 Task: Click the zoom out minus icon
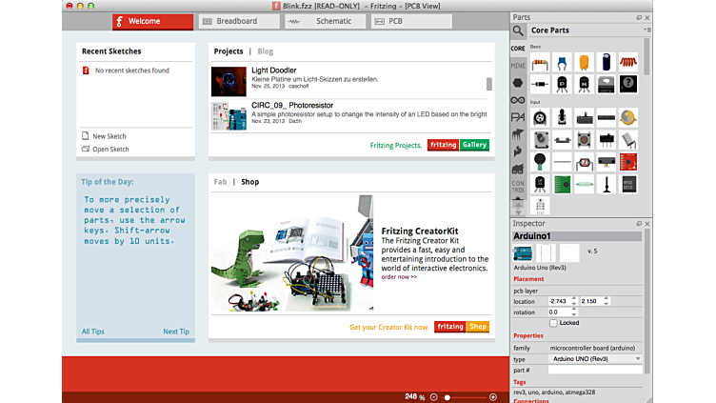click(x=434, y=396)
